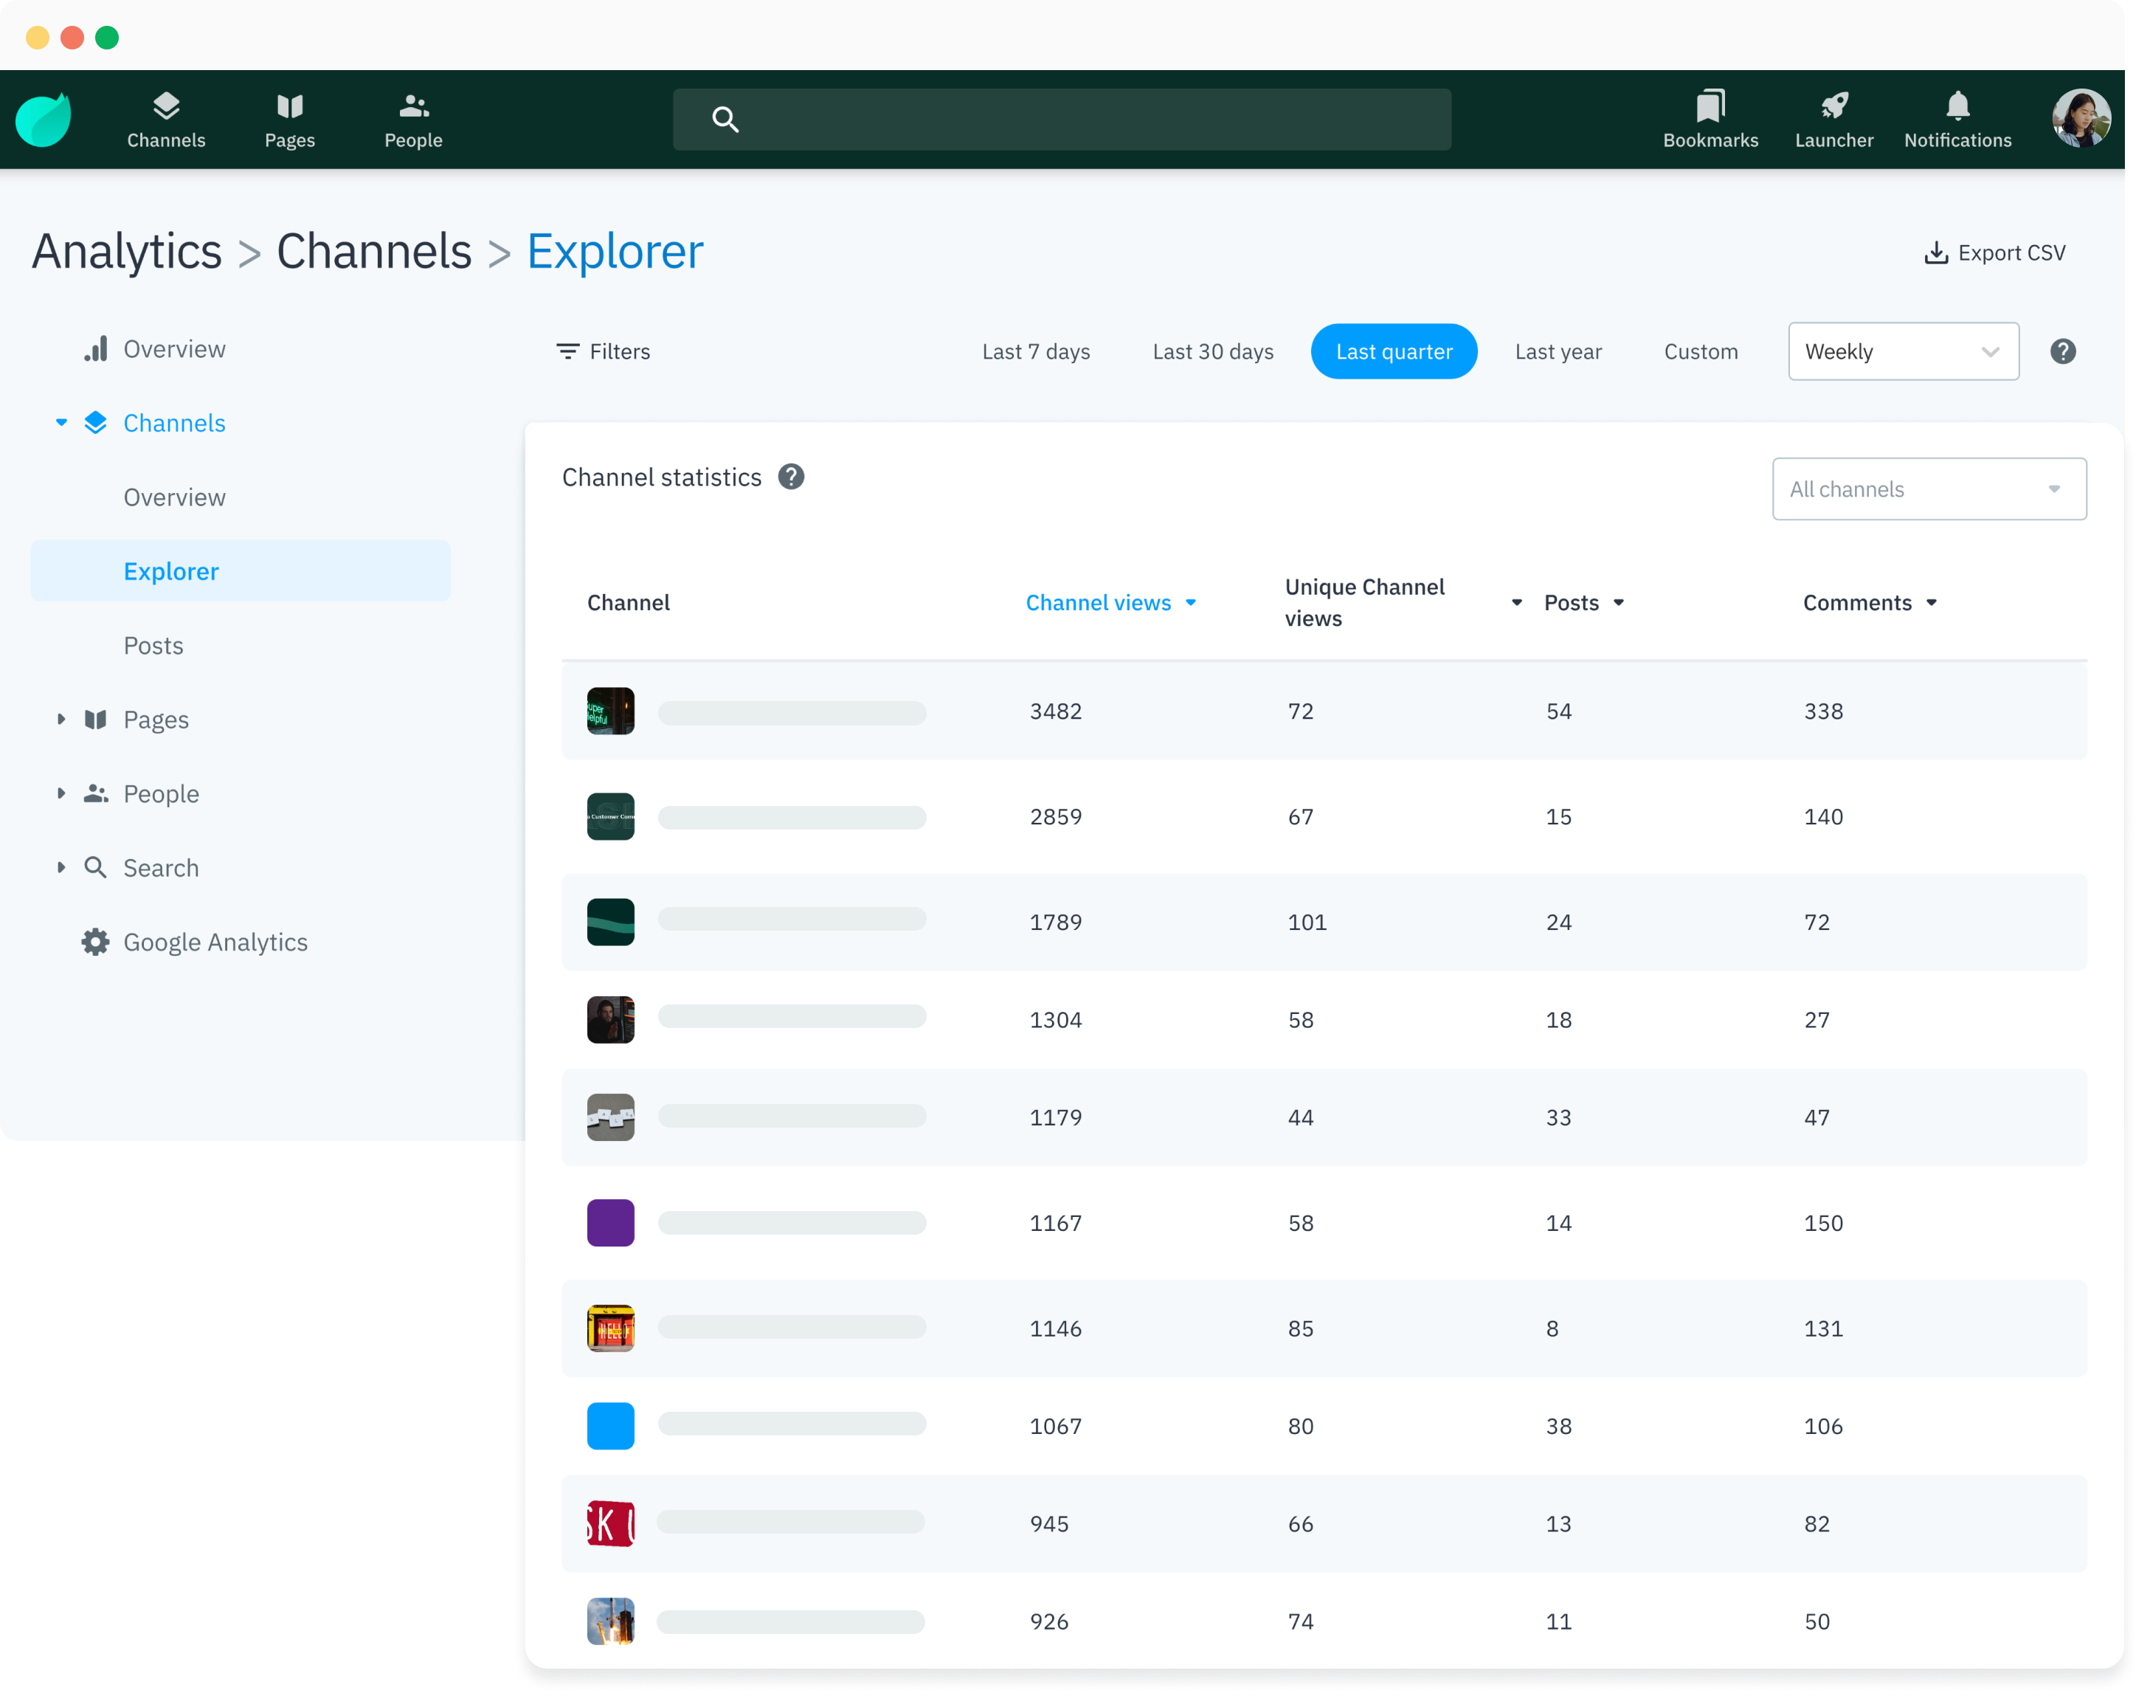Click the purple channel icon with 1167 views
The width and height of the screenshot is (2150, 1707).
point(610,1222)
